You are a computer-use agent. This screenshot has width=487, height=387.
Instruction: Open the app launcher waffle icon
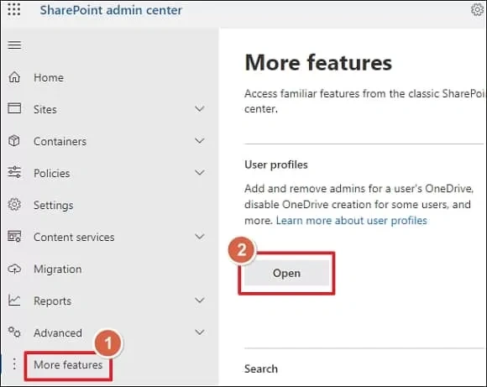pyautogui.click(x=14, y=9)
